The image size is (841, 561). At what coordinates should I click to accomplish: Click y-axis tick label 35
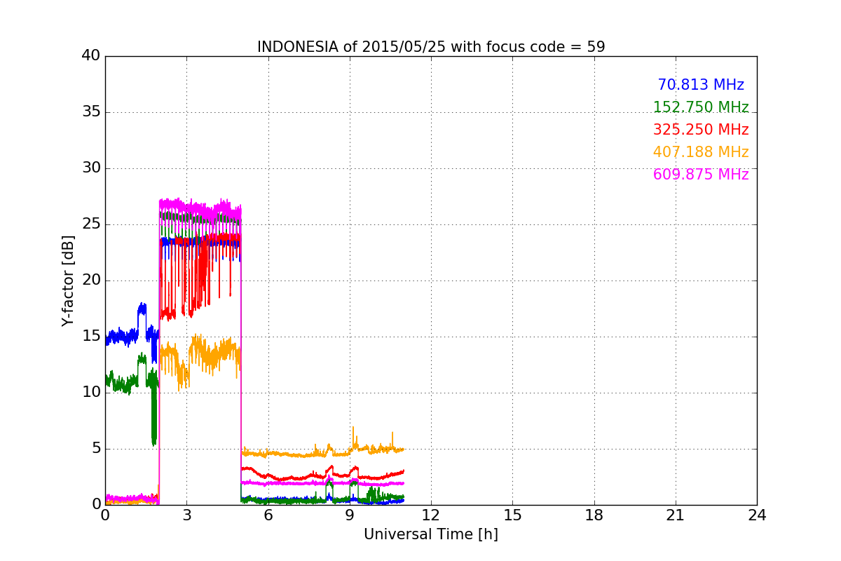[x=91, y=112]
